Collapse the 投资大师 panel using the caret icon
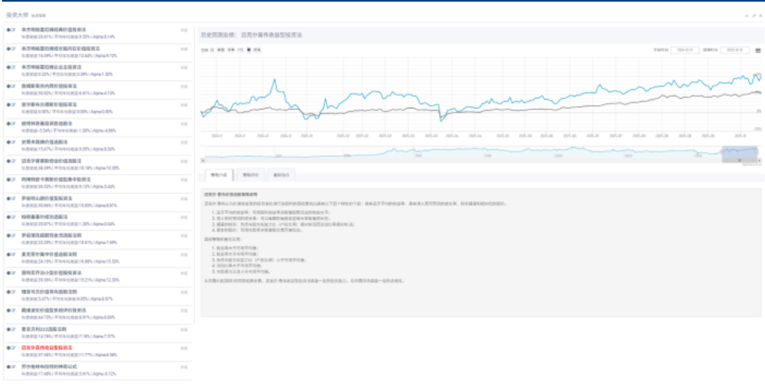The width and height of the screenshot is (765, 386). [746, 16]
